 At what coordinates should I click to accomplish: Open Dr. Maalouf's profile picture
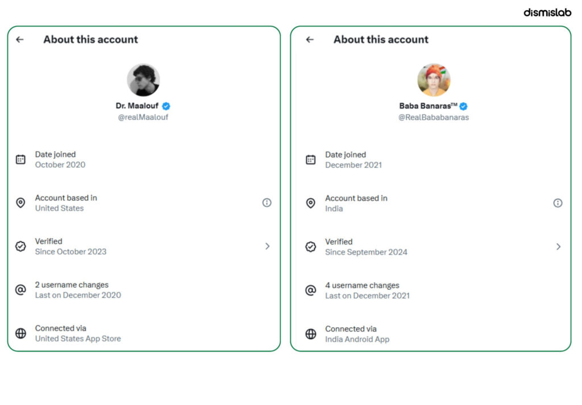point(143,80)
